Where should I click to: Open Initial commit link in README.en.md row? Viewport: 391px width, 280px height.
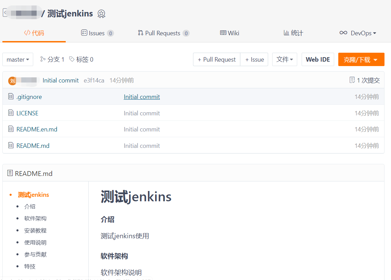coord(142,129)
